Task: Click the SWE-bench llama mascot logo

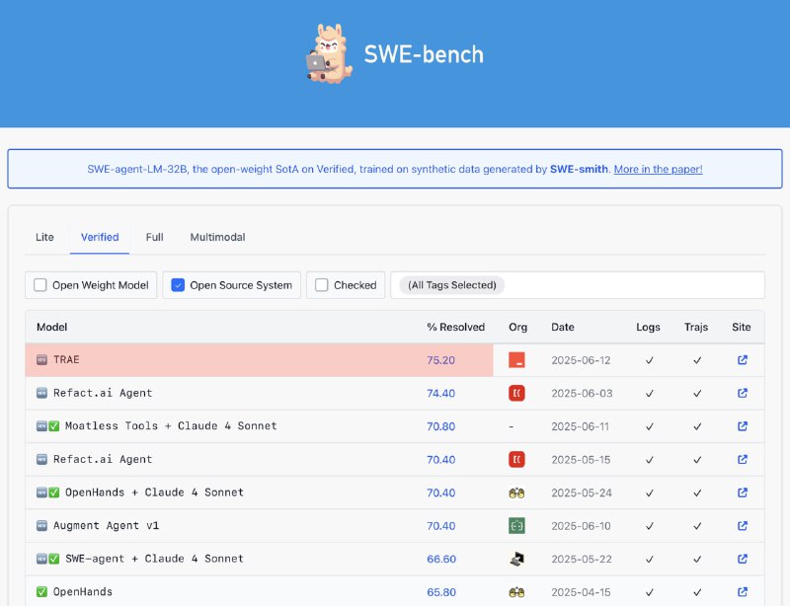Action: coord(329,54)
